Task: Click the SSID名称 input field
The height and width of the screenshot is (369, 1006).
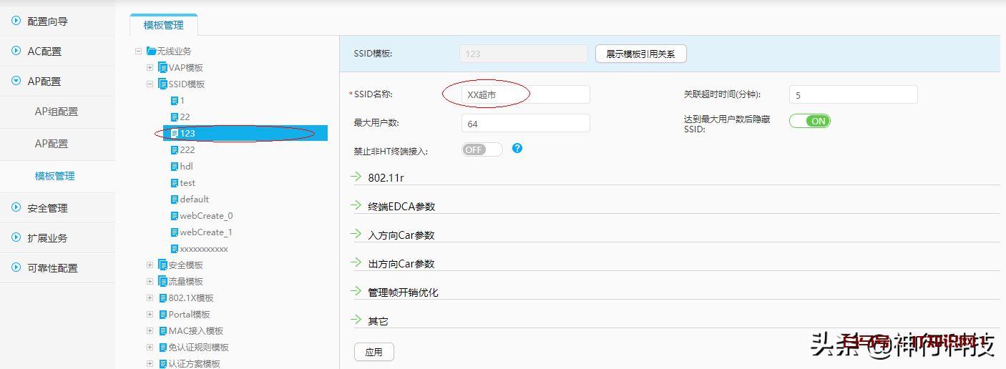Action: point(526,94)
